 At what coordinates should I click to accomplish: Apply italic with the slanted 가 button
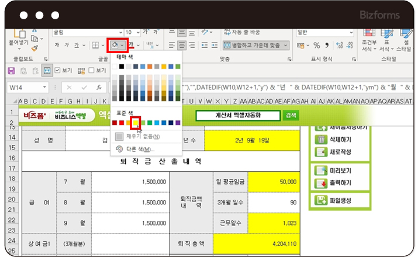(67, 45)
